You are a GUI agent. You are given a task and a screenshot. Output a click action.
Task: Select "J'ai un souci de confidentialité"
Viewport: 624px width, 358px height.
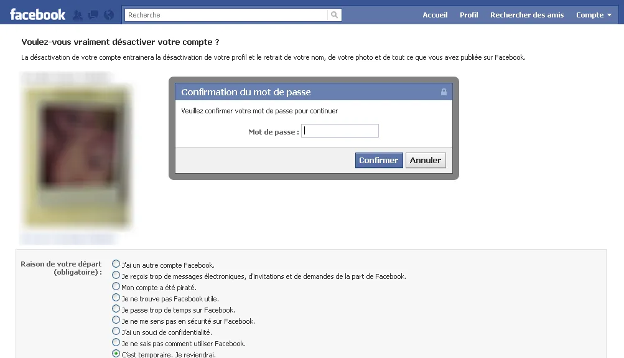point(116,331)
